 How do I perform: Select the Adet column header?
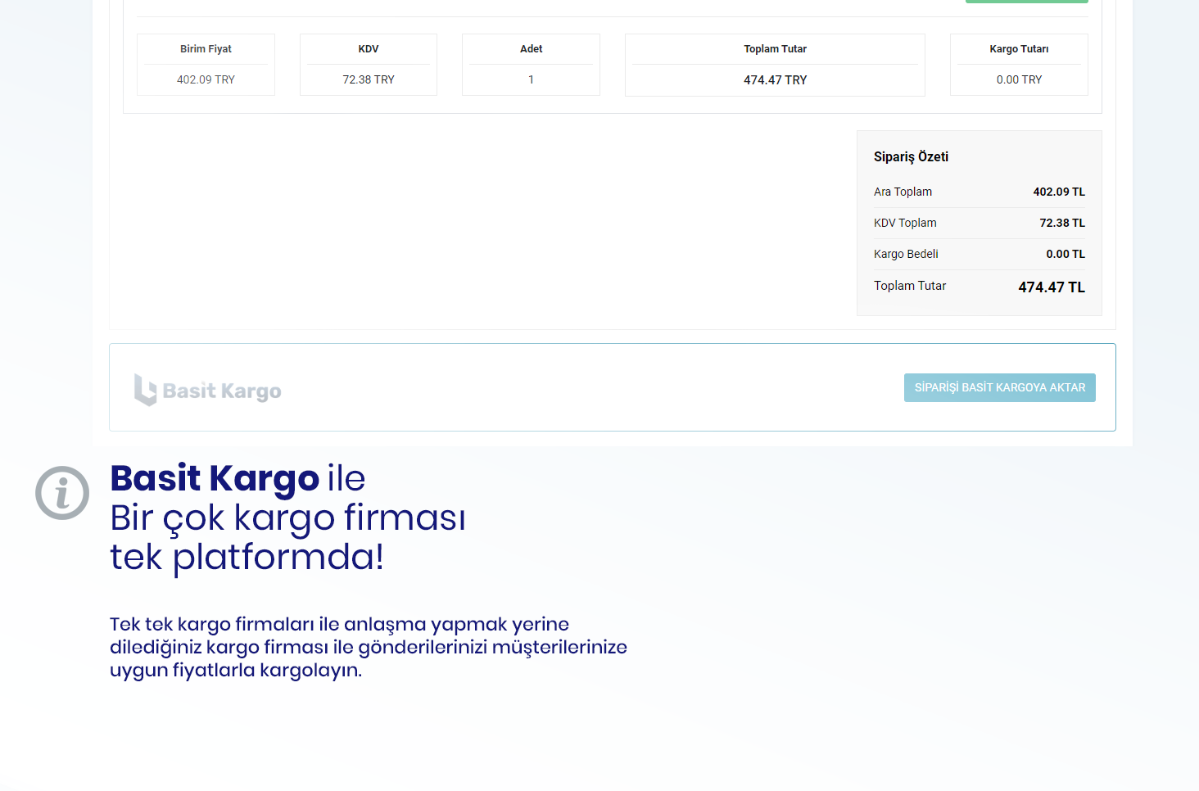(531, 49)
